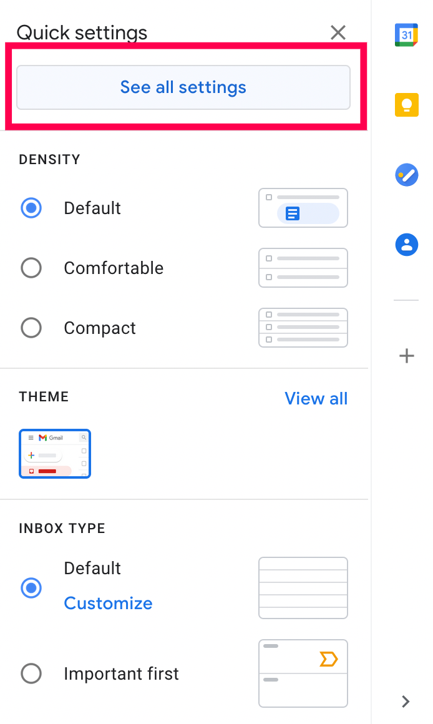433x724 pixels.
Task: Click the plus icon to get add-ons
Action: click(406, 356)
